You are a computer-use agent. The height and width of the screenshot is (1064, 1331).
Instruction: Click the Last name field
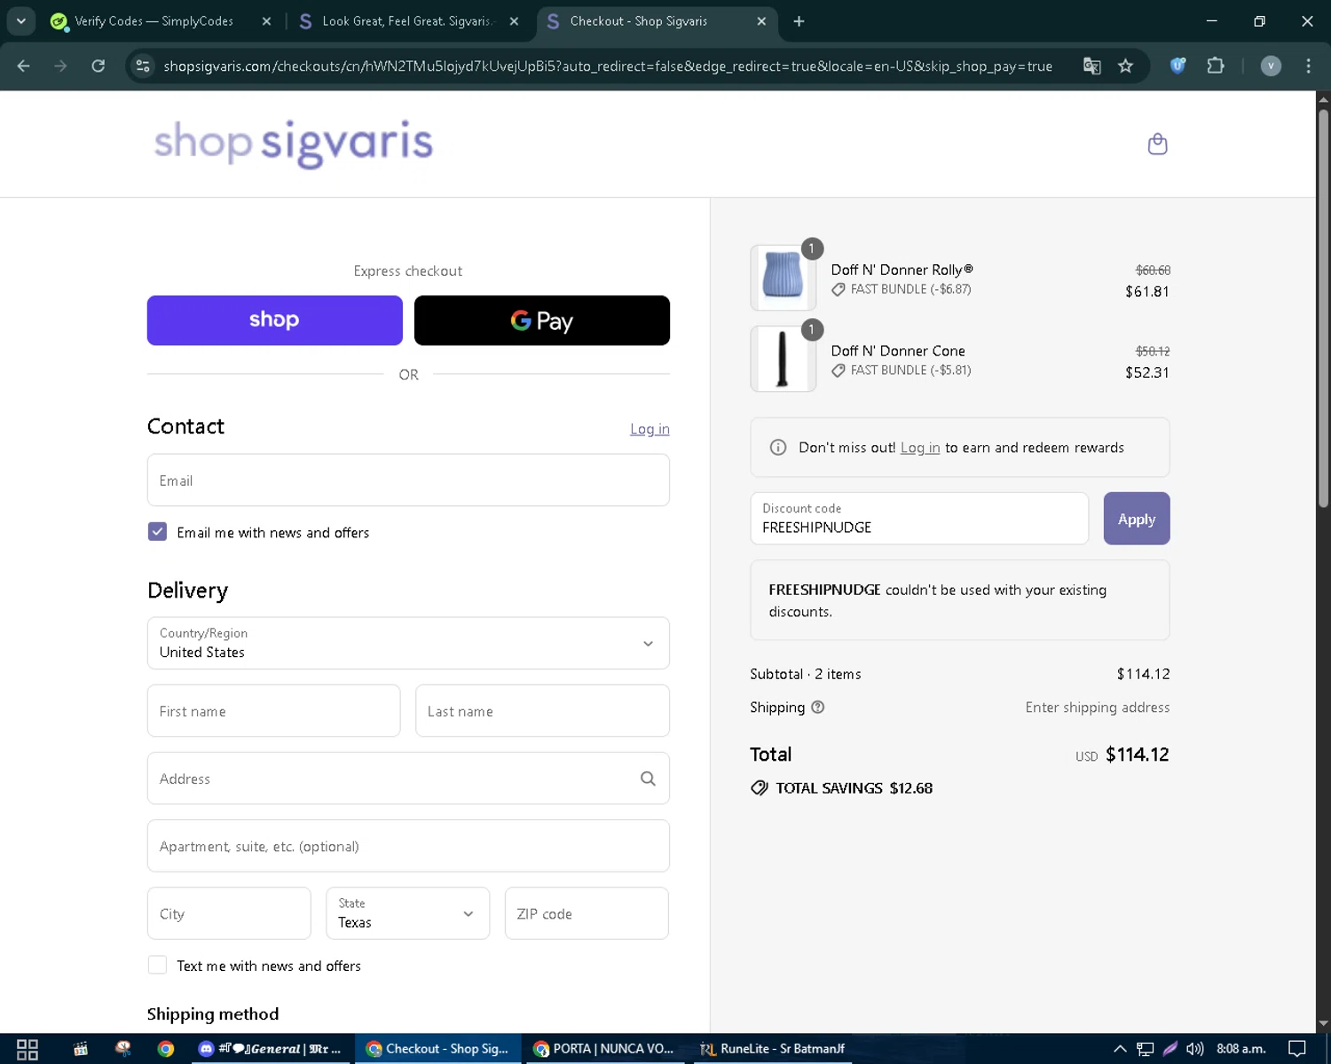pos(542,710)
